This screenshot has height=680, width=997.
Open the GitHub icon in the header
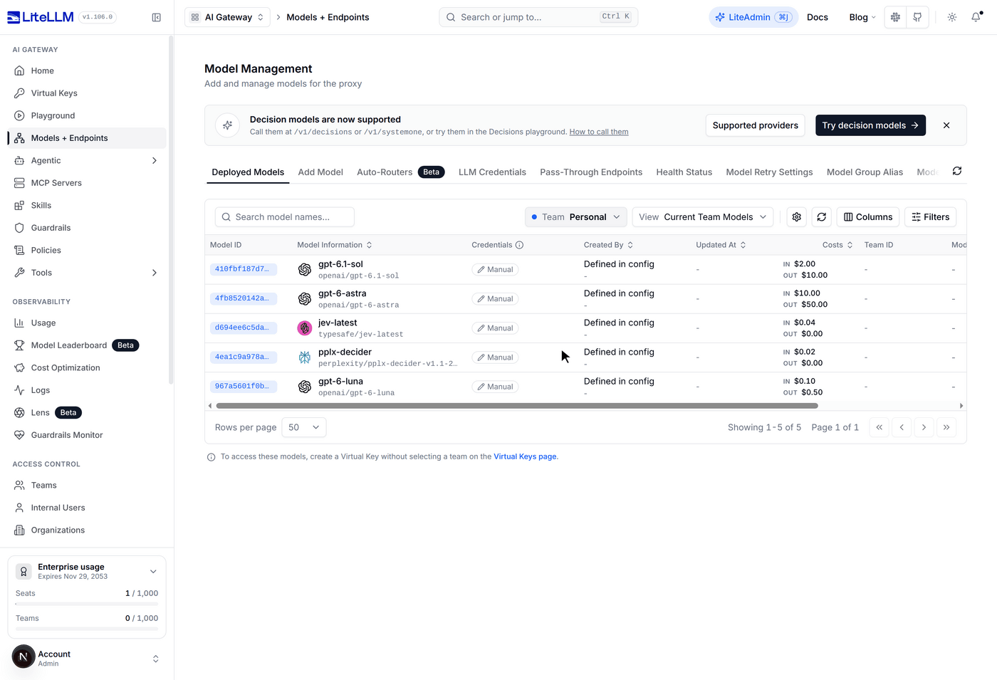[917, 17]
